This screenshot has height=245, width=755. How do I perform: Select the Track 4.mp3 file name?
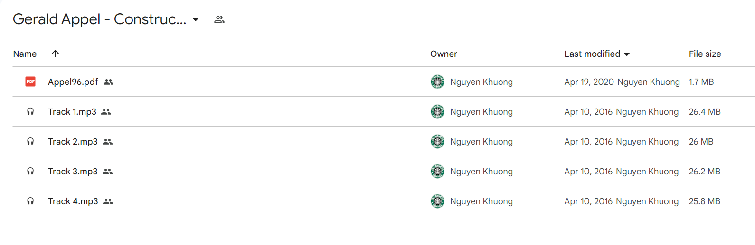[x=73, y=201]
